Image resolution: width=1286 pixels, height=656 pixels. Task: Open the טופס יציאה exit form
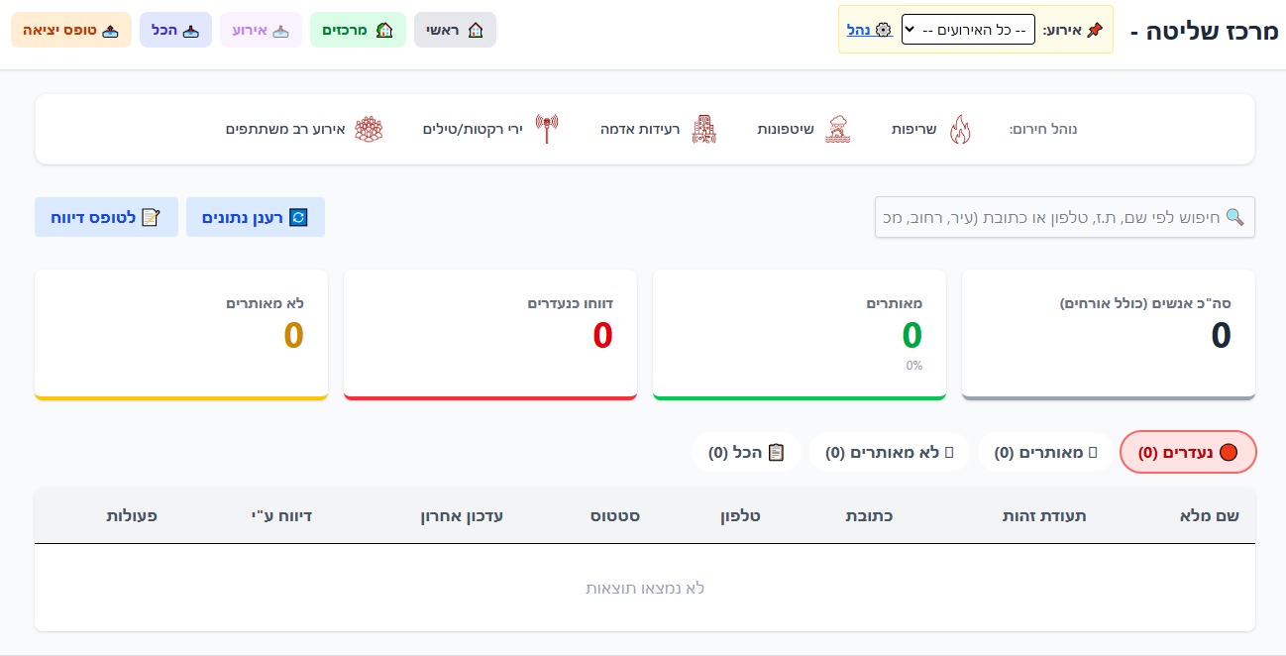71,30
